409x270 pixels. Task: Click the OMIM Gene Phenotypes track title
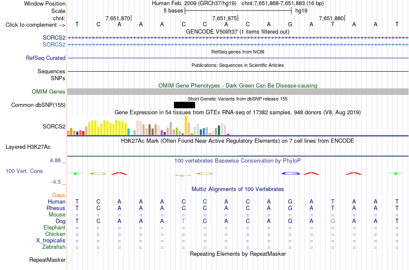point(238,85)
